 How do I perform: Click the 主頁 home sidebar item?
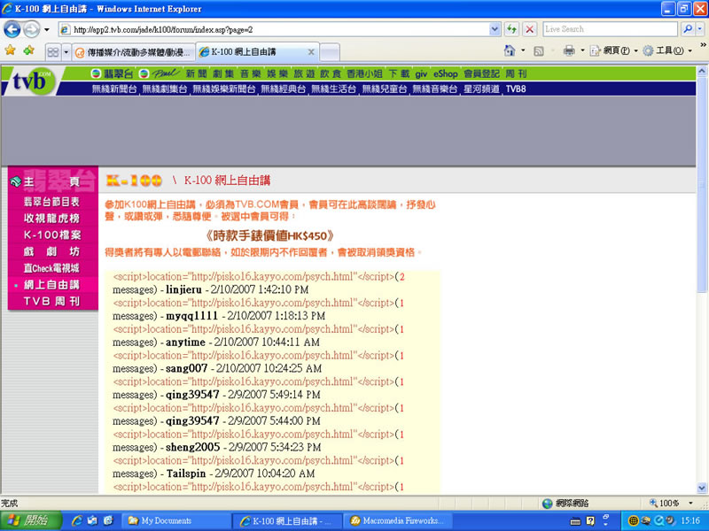52,182
